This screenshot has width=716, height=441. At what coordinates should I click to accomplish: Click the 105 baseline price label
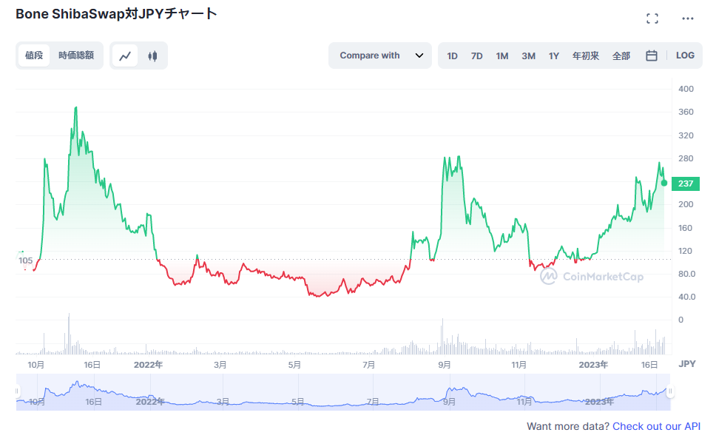[x=26, y=260]
